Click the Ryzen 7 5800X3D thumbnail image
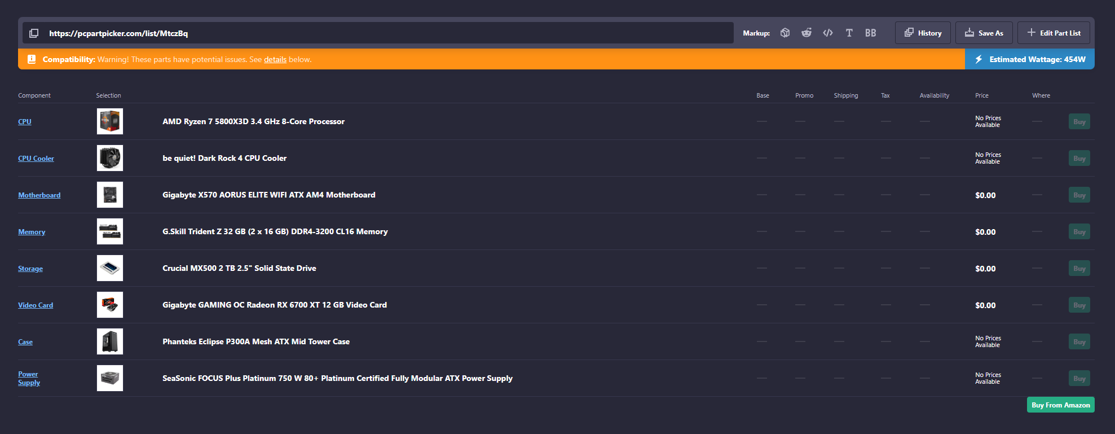Screen dimensions: 1115x434 (x=110, y=121)
